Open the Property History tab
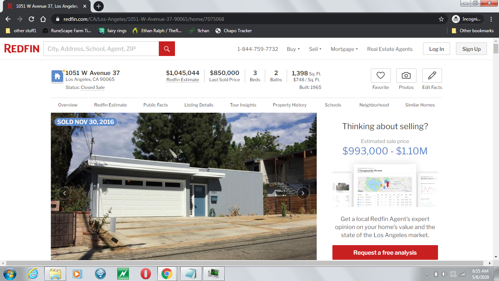This screenshot has width=499, height=281. [x=290, y=105]
